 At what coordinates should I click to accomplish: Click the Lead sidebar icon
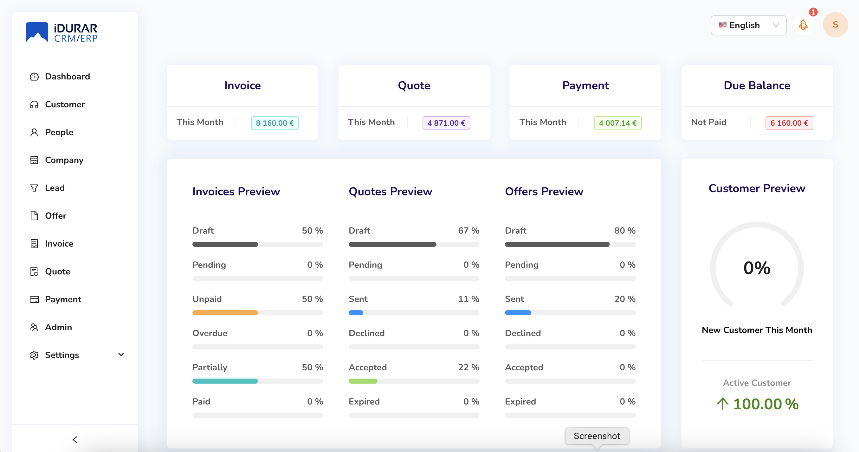[34, 188]
